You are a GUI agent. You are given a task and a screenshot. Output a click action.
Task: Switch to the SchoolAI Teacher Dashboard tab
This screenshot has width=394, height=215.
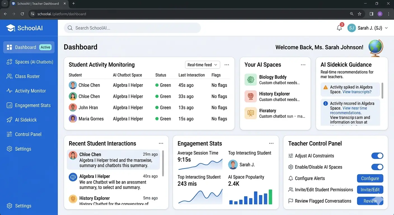click(38, 4)
